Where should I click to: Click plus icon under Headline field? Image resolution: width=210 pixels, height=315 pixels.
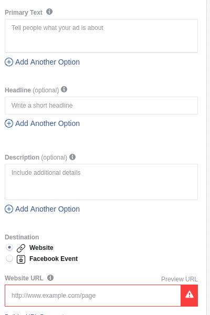9,123
